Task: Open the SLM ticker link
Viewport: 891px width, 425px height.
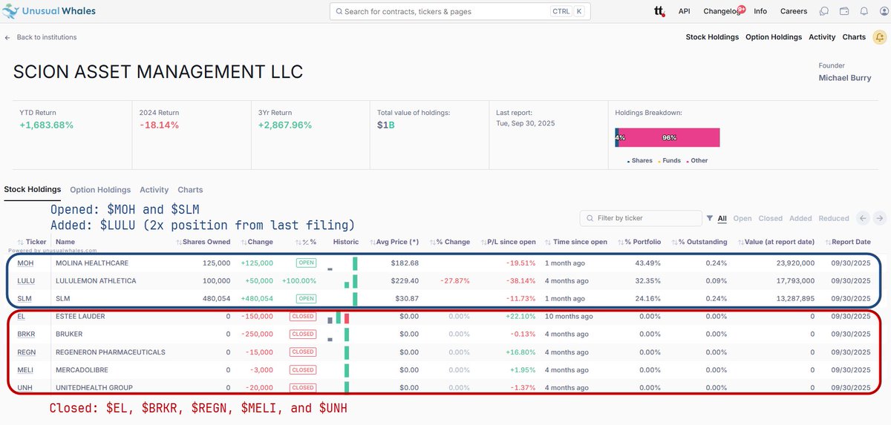Action: tap(25, 299)
